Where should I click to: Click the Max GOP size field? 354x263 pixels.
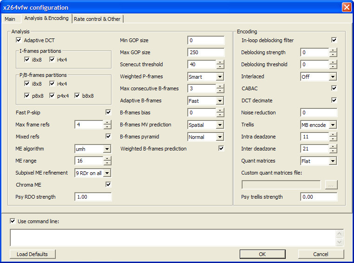tap(206, 52)
